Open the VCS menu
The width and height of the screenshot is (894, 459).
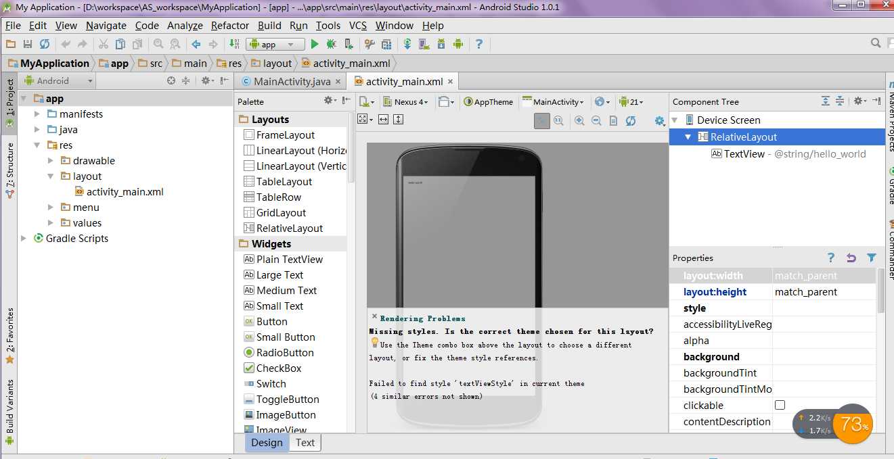[x=358, y=25]
